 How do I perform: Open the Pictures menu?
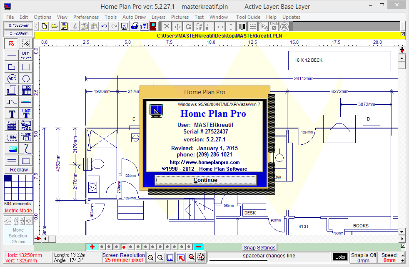[x=180, y=17]
